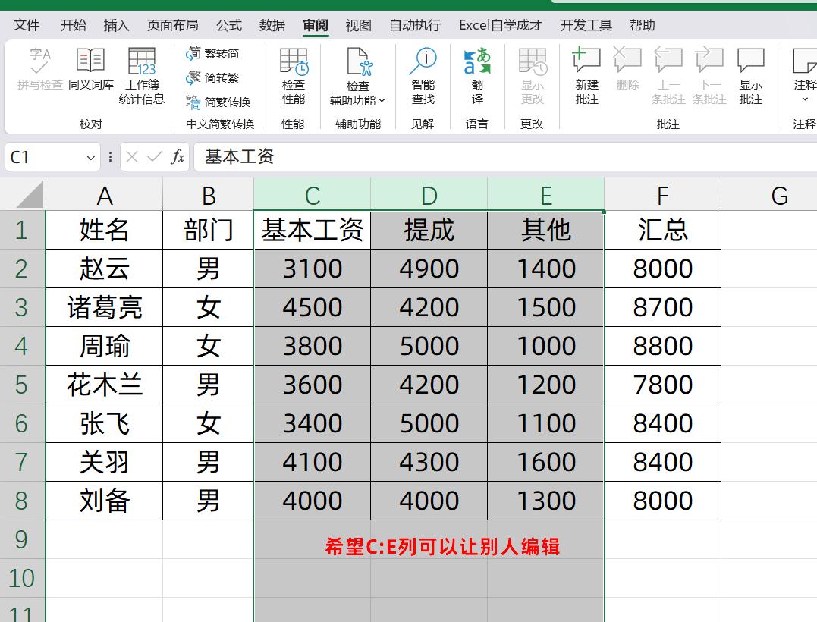817x622 pixels.
Task: Click 检查辅助功能 accessibility icon
Action: pos(360,62)
